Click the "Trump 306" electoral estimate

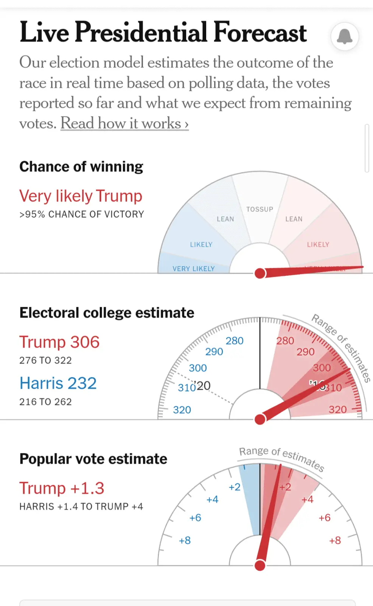click(59, 342)
